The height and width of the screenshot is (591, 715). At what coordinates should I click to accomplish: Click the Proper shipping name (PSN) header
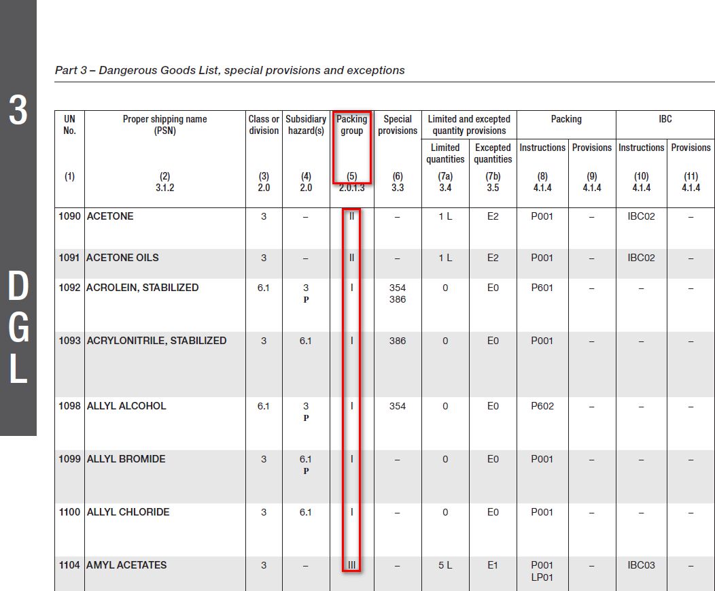[x=164, y=124]
